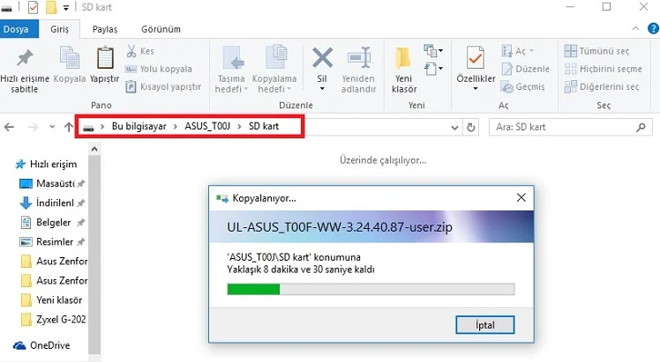This screenshot has height=362, width=660.
Task: Click the Aç open command
Action: (518, 51)
